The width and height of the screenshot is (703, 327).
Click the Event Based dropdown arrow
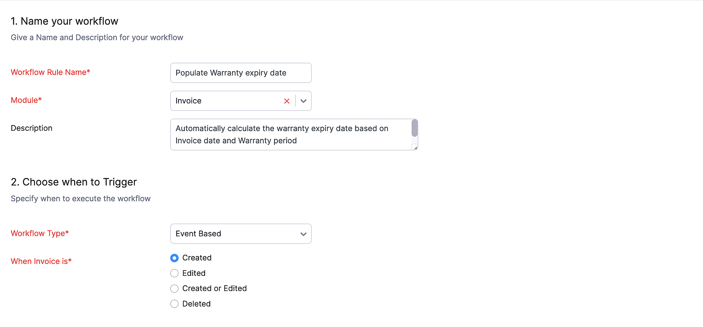(303, 234)
